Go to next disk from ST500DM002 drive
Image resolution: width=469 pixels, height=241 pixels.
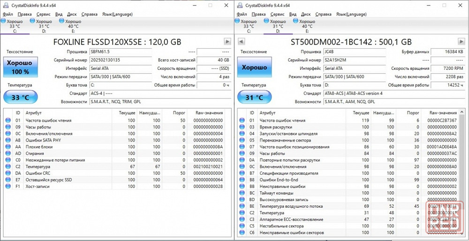click(x=461, y=42)
